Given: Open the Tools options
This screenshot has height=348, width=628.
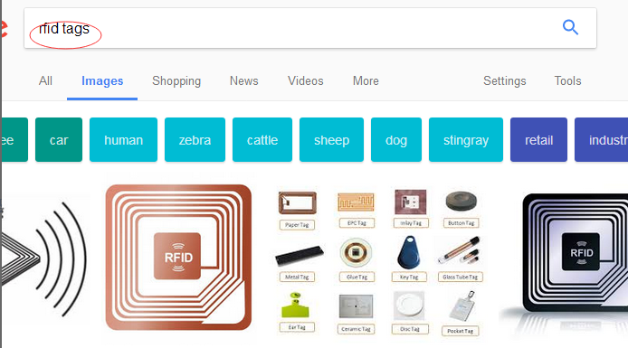Looking at the screenshot, I should pyautogui.click(x=567, y=80).
